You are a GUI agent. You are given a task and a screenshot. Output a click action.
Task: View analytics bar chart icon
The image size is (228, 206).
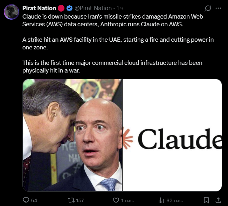(161, 200)
